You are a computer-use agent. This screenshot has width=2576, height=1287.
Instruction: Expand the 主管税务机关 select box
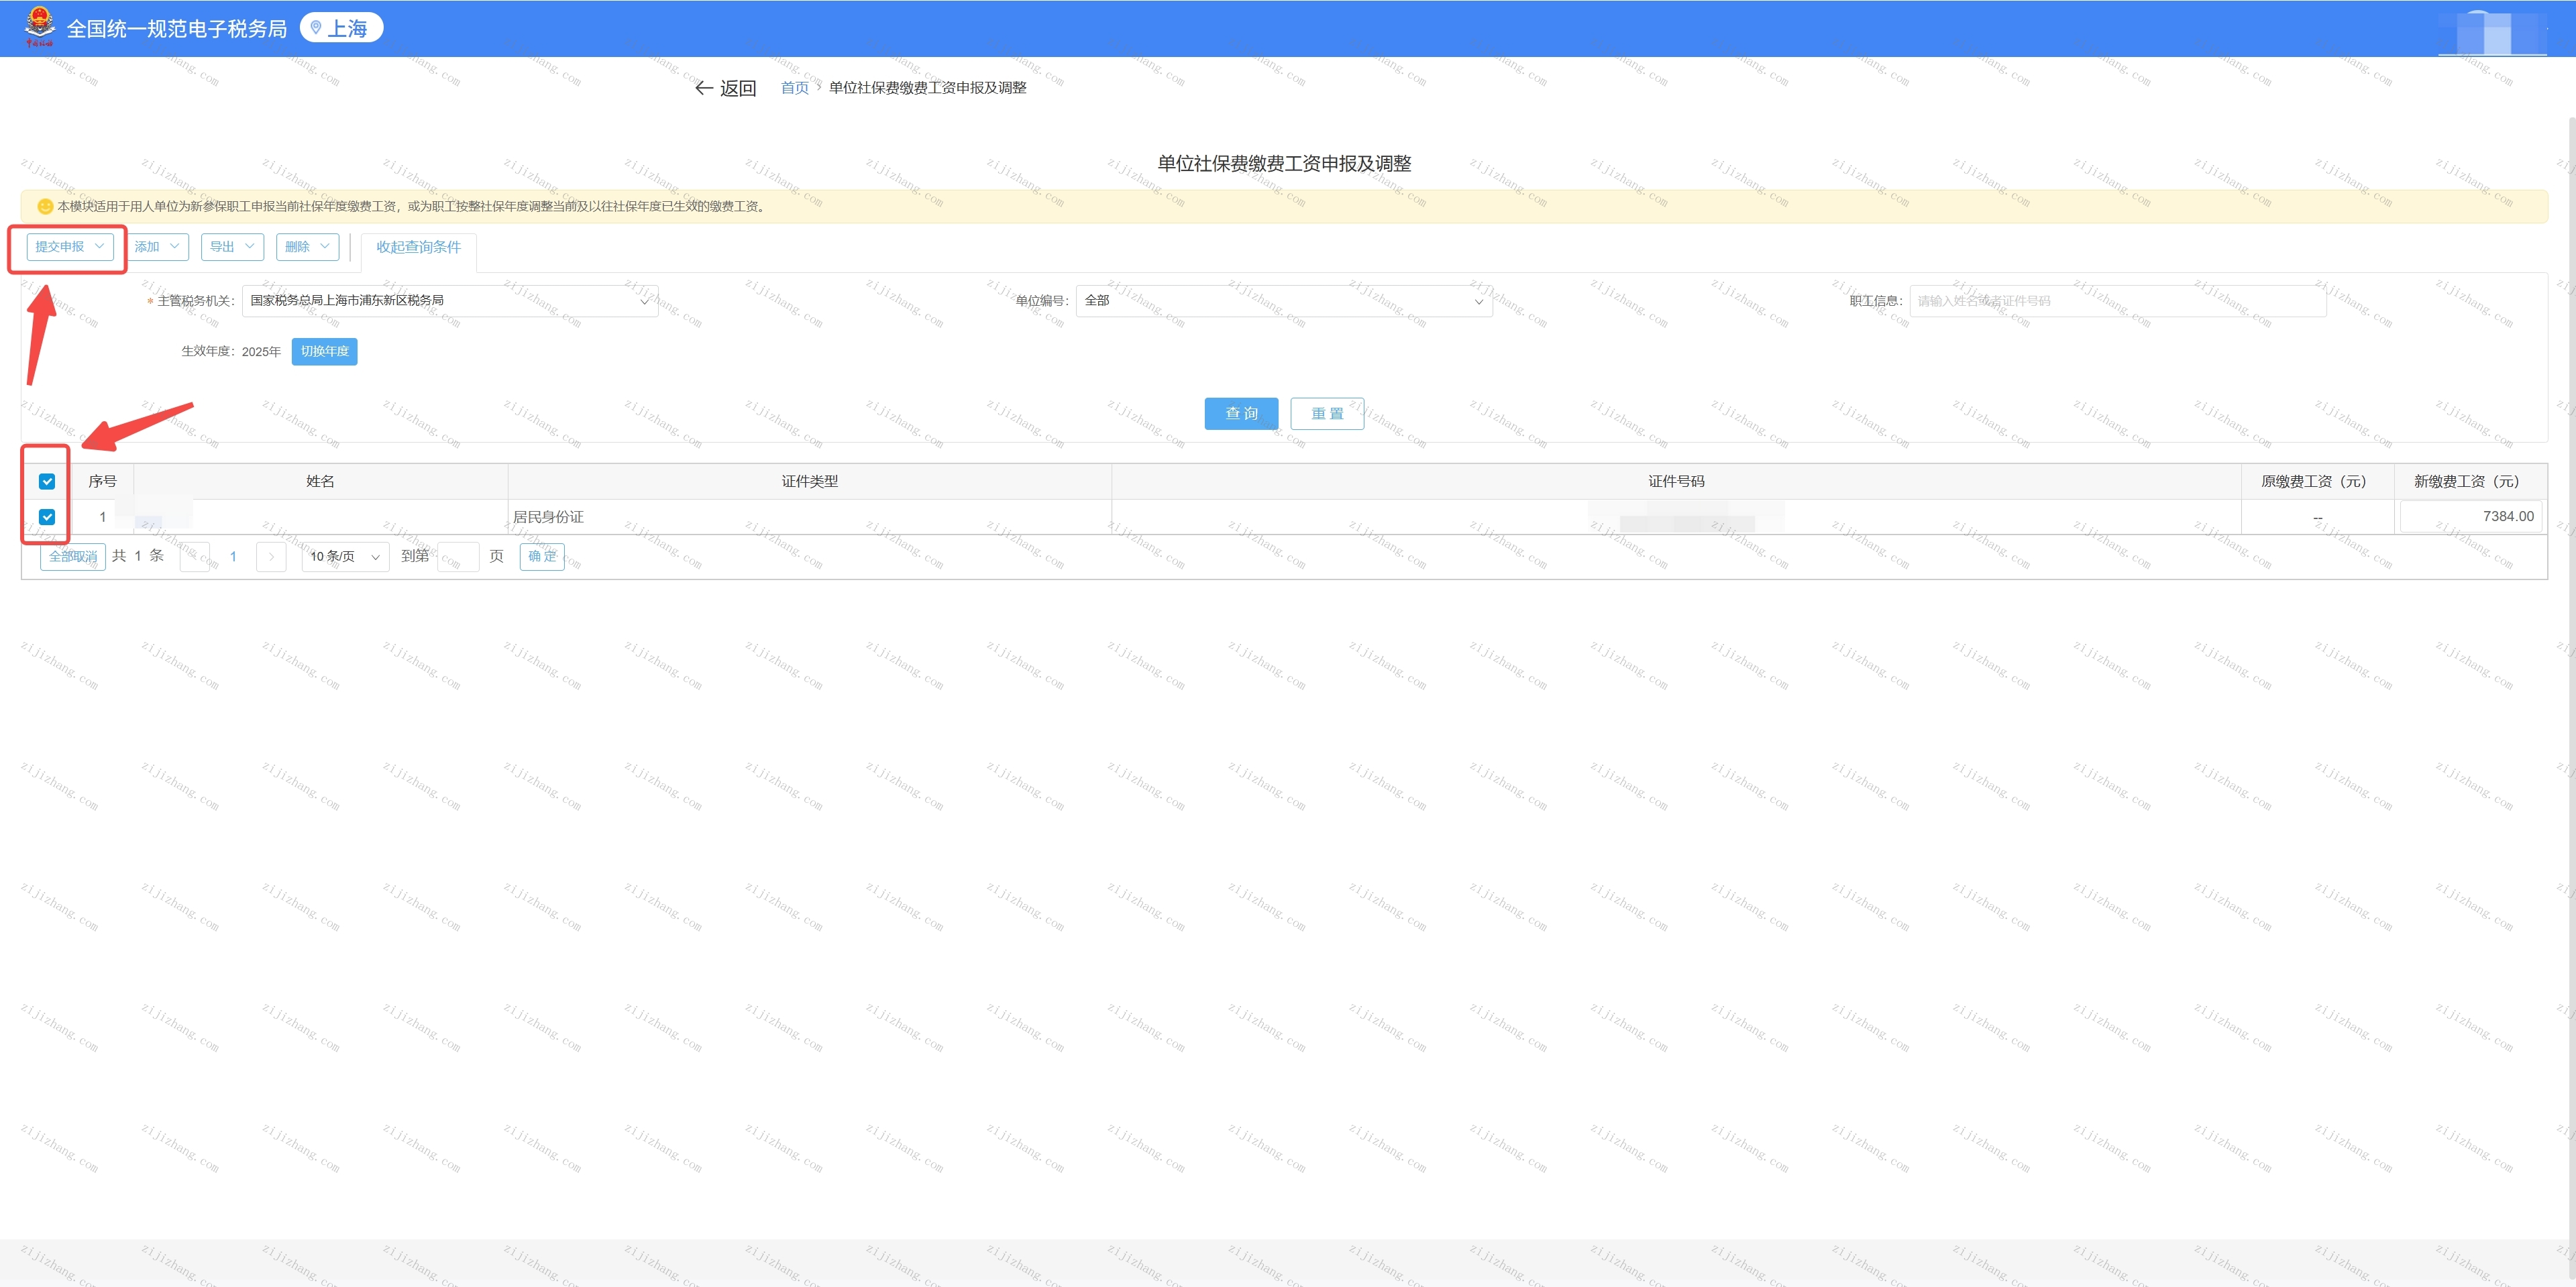click(450, 301)
